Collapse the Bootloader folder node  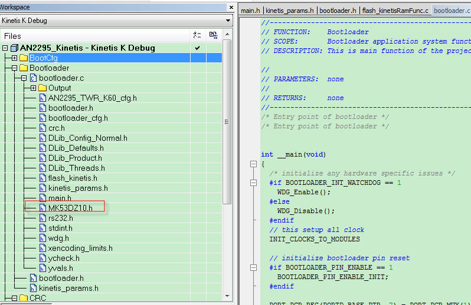[x=14, y=68]
